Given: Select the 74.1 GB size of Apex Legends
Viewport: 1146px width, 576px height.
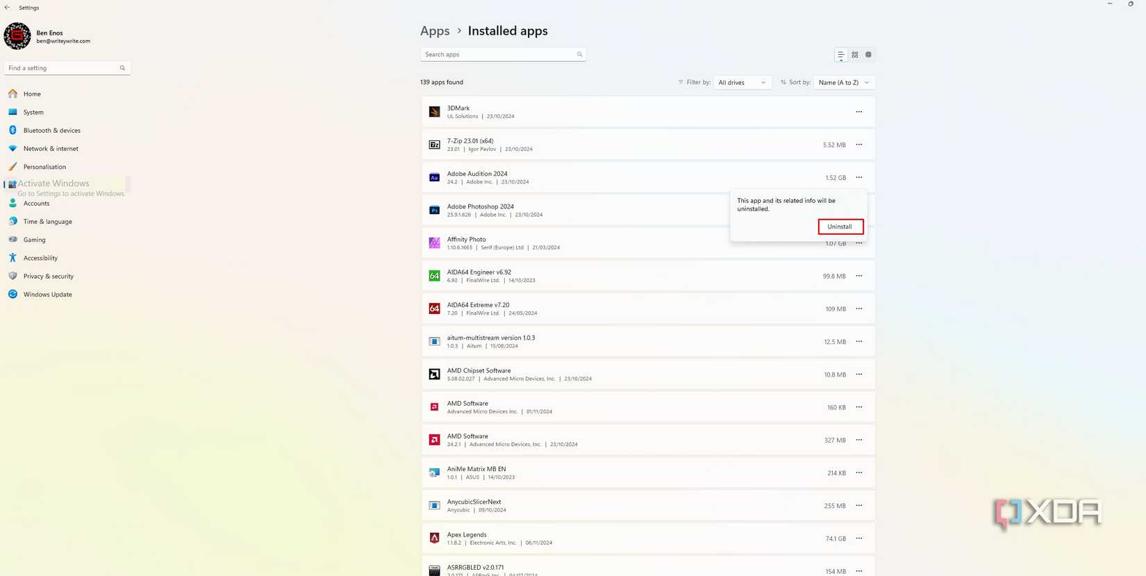Looking at the screenshot, I should pos(836,538).
